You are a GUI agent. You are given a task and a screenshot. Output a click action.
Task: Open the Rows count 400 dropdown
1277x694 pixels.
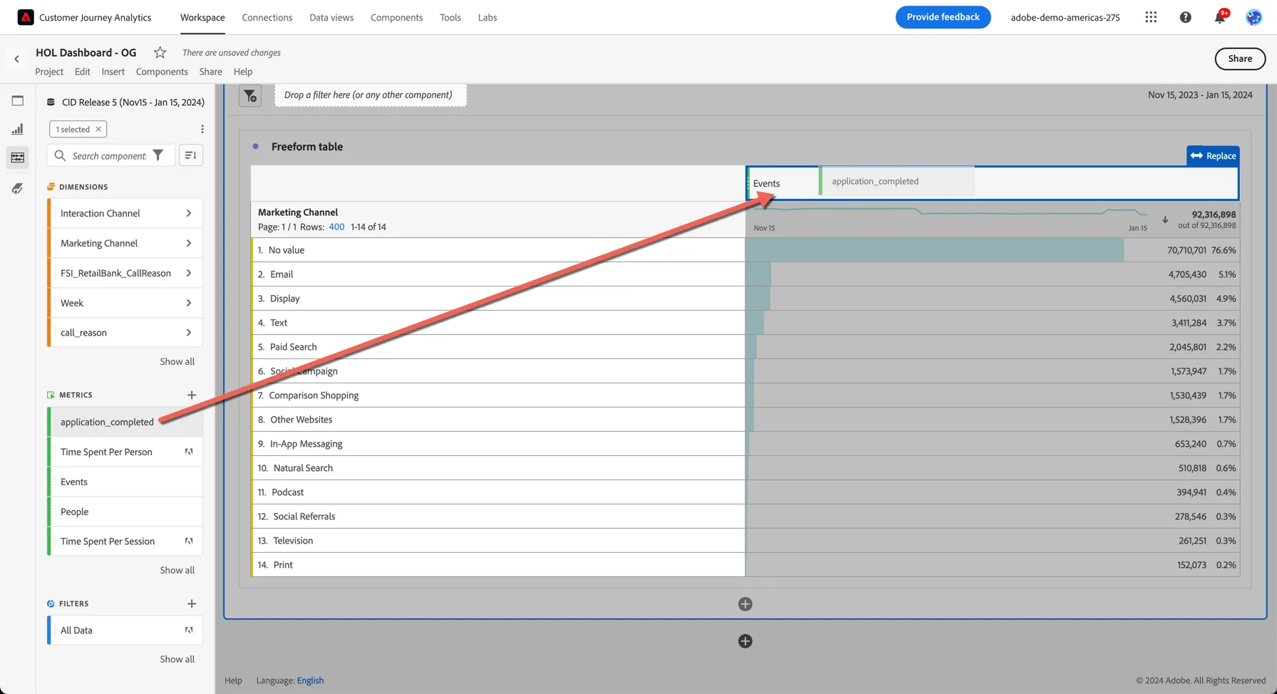(336, 227)
